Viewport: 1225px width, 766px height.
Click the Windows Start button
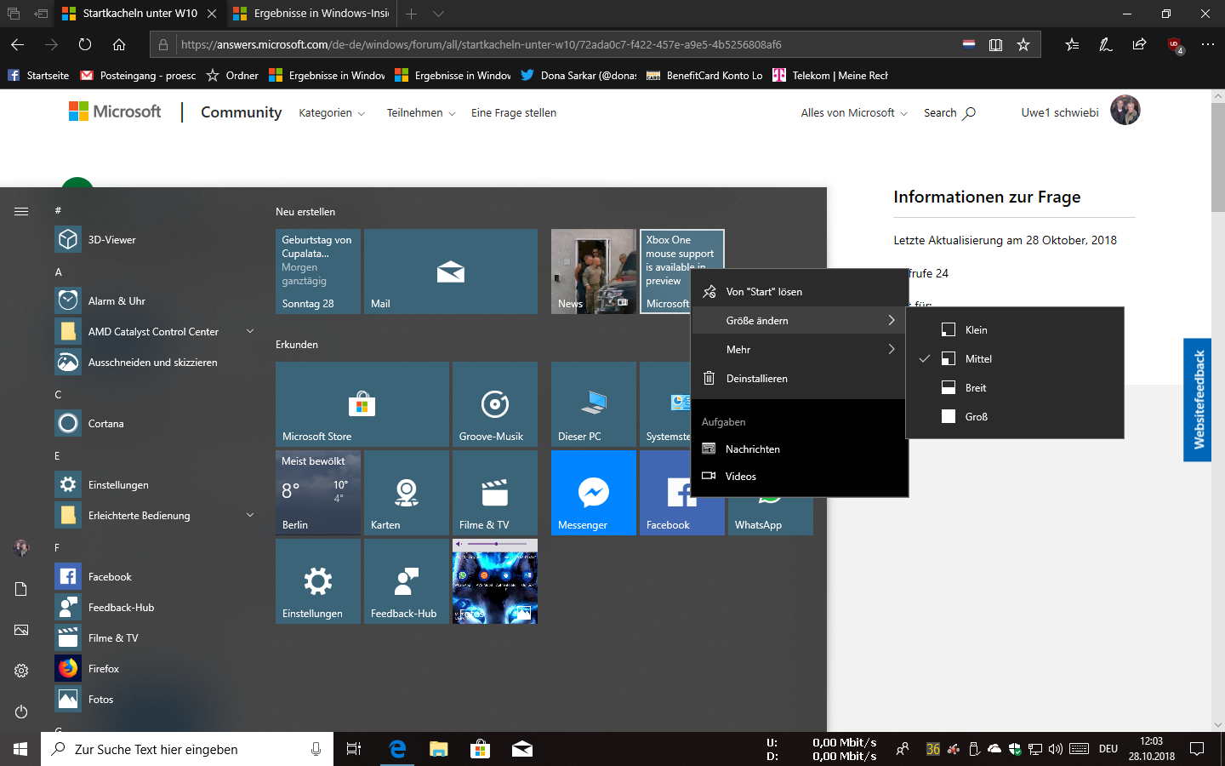point(20,749)
